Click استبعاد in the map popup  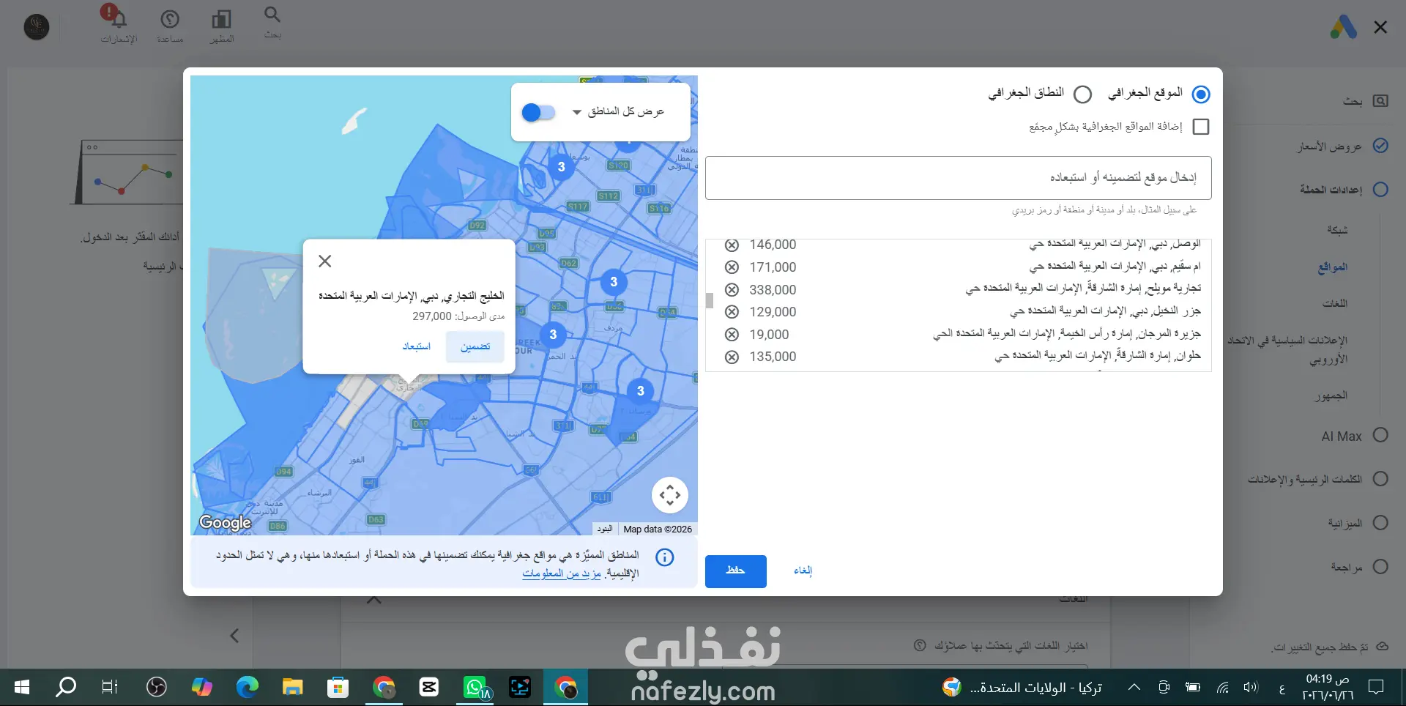417,346
